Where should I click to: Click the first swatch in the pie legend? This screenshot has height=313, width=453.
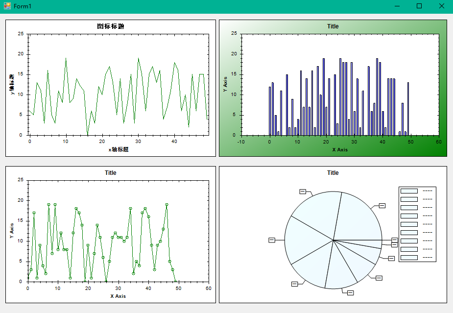(409, 191)
